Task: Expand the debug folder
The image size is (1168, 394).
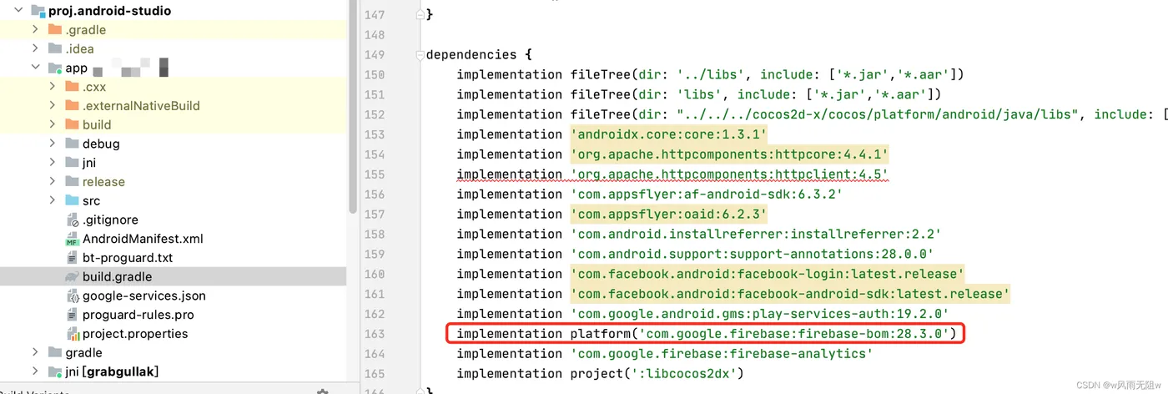Action: (x=52, y=144)
